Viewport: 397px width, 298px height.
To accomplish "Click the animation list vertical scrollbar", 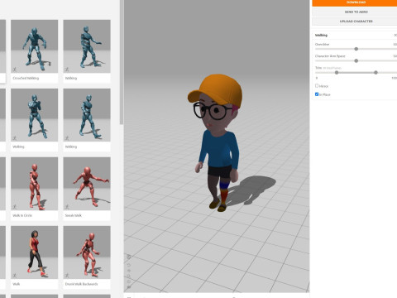I will click(122, 62).
